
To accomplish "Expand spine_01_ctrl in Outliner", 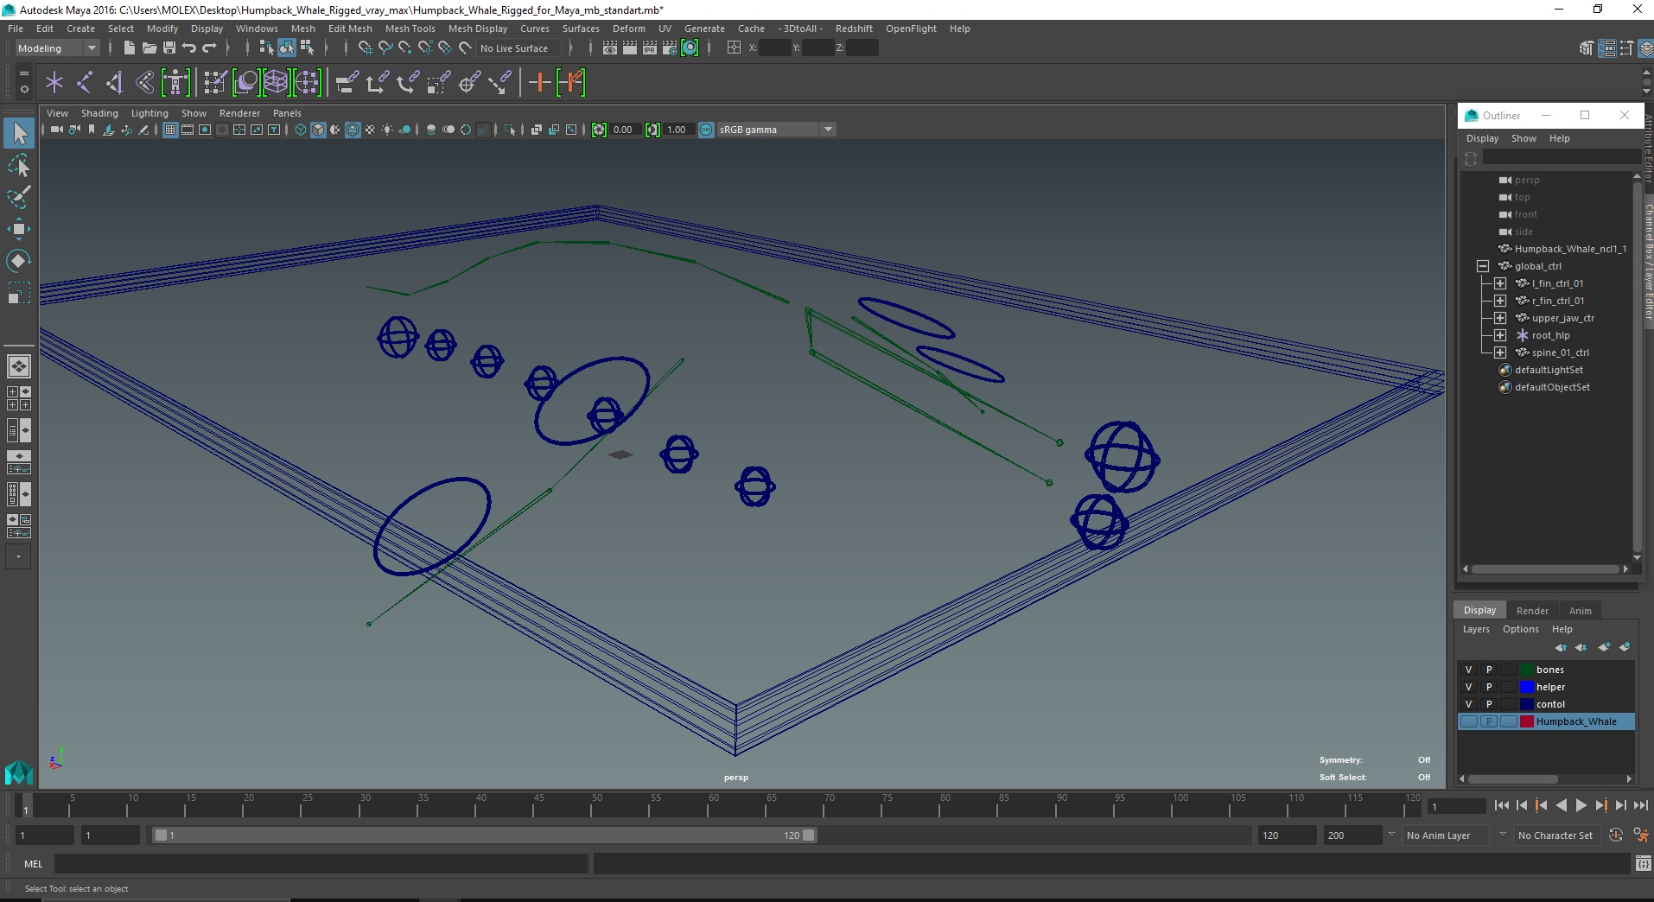I will 1500,353.
